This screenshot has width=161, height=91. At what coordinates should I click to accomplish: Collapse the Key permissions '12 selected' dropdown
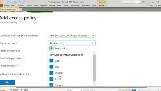tap(72, 43)
